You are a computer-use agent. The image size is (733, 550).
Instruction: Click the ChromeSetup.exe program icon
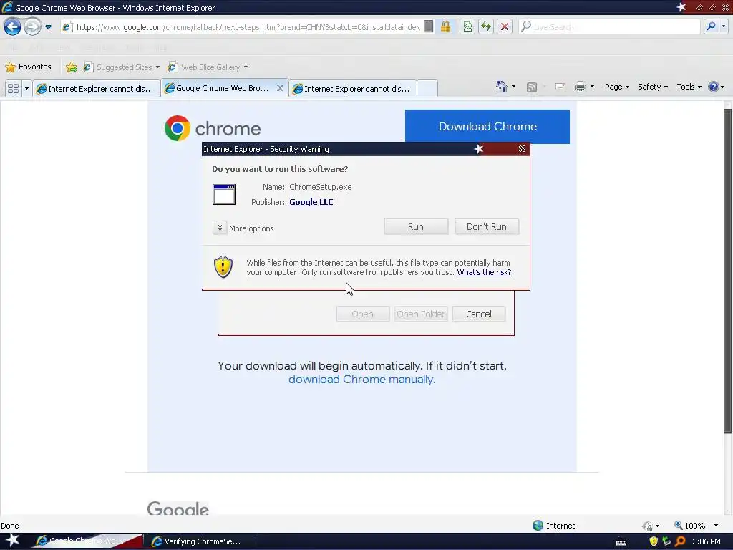point(224,195)
